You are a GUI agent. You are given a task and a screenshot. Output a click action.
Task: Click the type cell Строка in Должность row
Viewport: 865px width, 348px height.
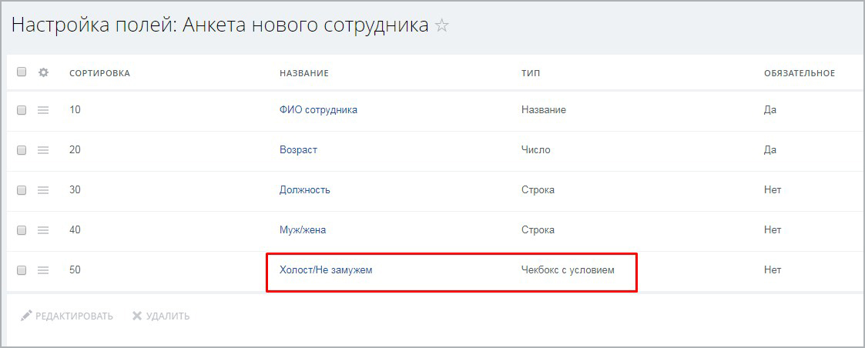(x=538, y=190)
